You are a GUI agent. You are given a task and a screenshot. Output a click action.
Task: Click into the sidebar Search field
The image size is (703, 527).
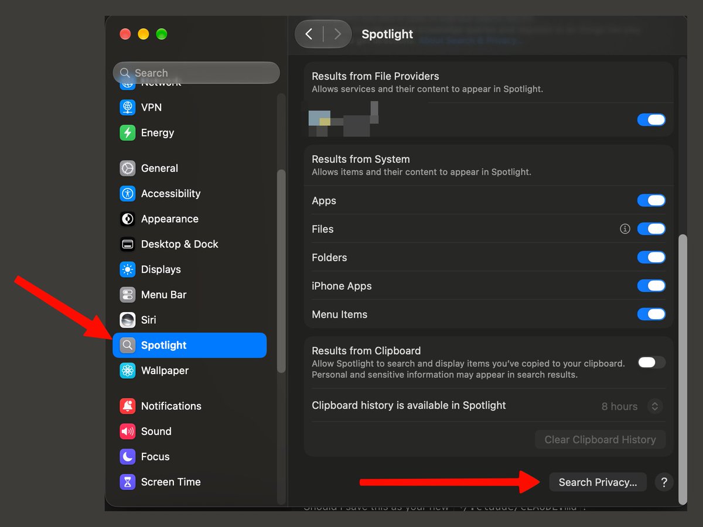click(196, 73)
